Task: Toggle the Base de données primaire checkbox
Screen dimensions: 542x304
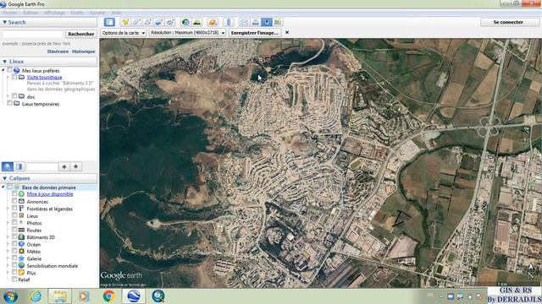Action: pyautogui.click(x=9, y=187)
